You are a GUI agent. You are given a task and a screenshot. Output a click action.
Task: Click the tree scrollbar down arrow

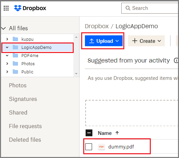pos(76,74)
